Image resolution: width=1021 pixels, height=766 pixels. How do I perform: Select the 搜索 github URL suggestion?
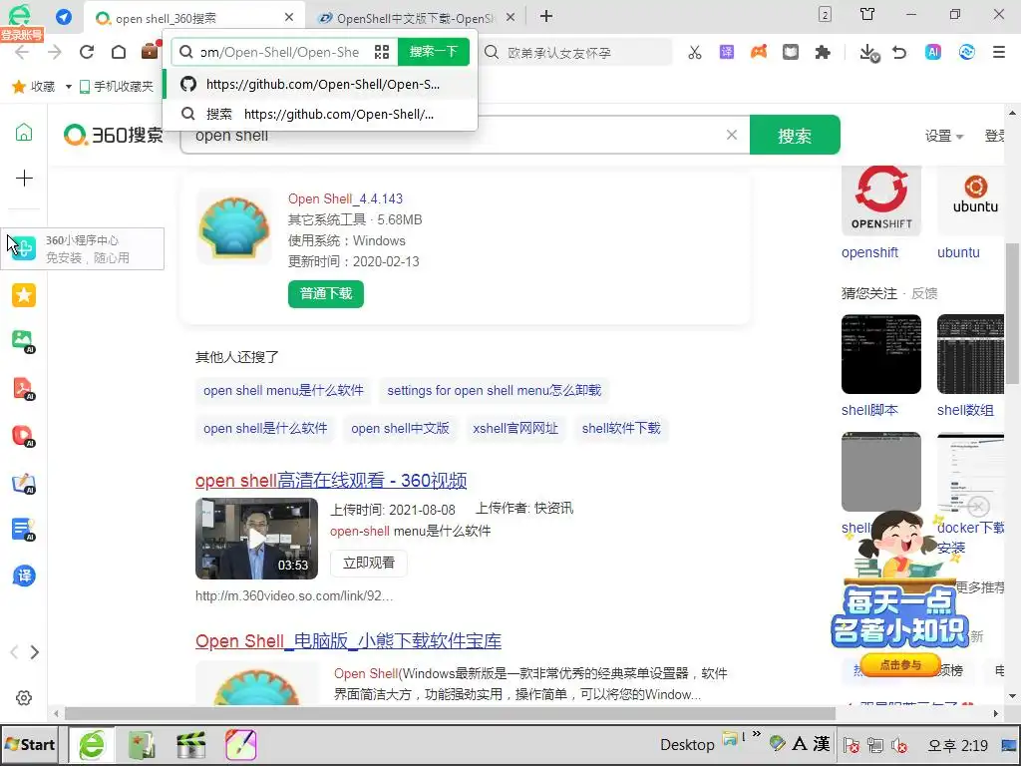coord(320,114)
